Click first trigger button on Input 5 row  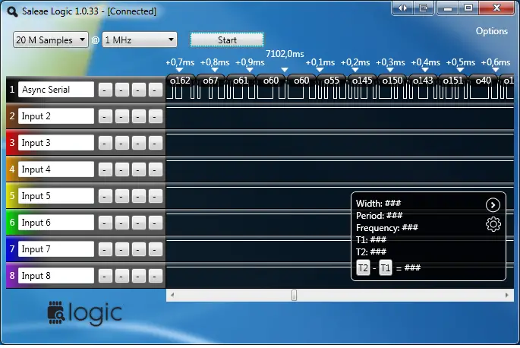(105, 196)
